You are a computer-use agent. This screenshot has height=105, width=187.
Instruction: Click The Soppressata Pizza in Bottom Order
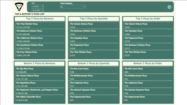click(x=134, y=97)
